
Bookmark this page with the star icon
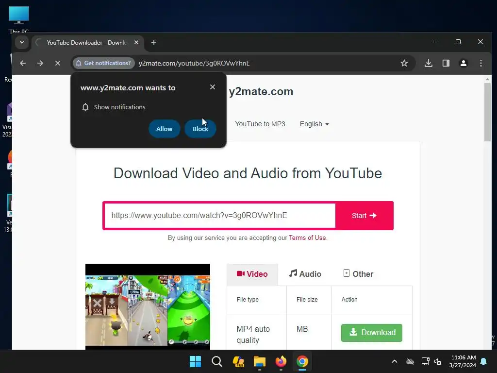click(404, 63)
